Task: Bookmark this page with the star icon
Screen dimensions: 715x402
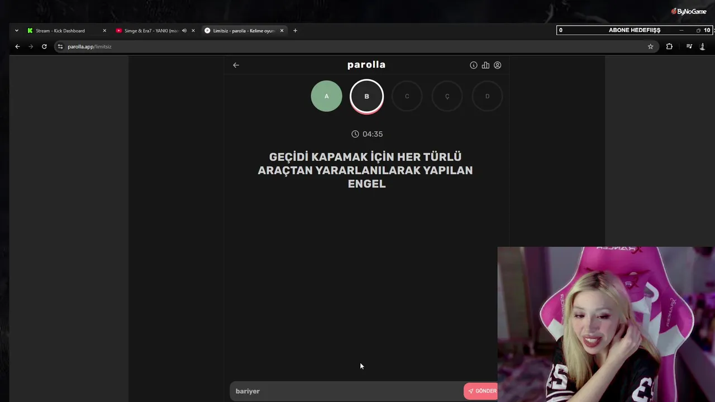Action: point(650,47)
